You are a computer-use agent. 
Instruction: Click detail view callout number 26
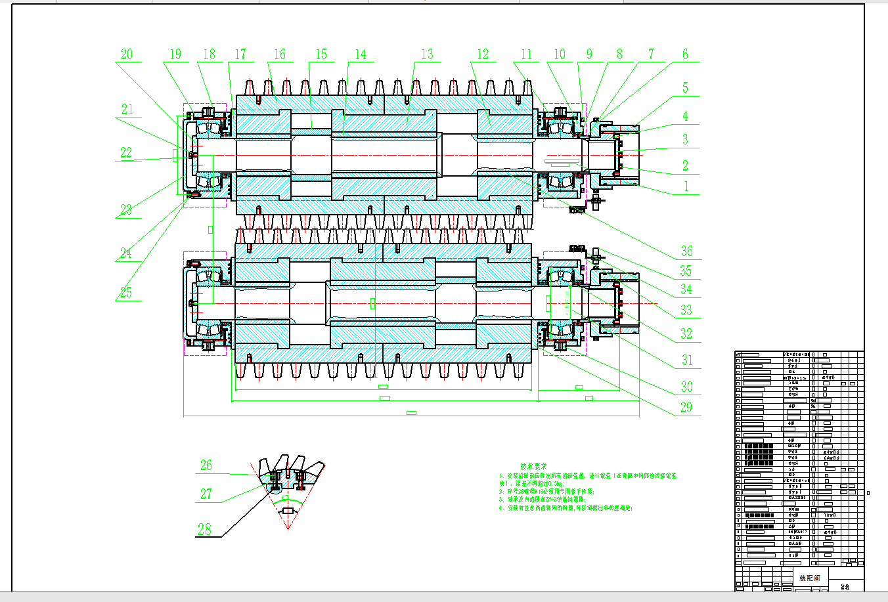click(x=206, y=465)
